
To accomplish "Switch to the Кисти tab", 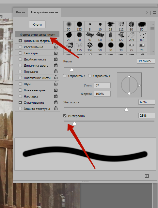I will tap(21, 12).
